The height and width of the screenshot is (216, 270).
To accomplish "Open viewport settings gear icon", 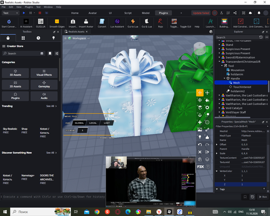I will pos(211,32).
